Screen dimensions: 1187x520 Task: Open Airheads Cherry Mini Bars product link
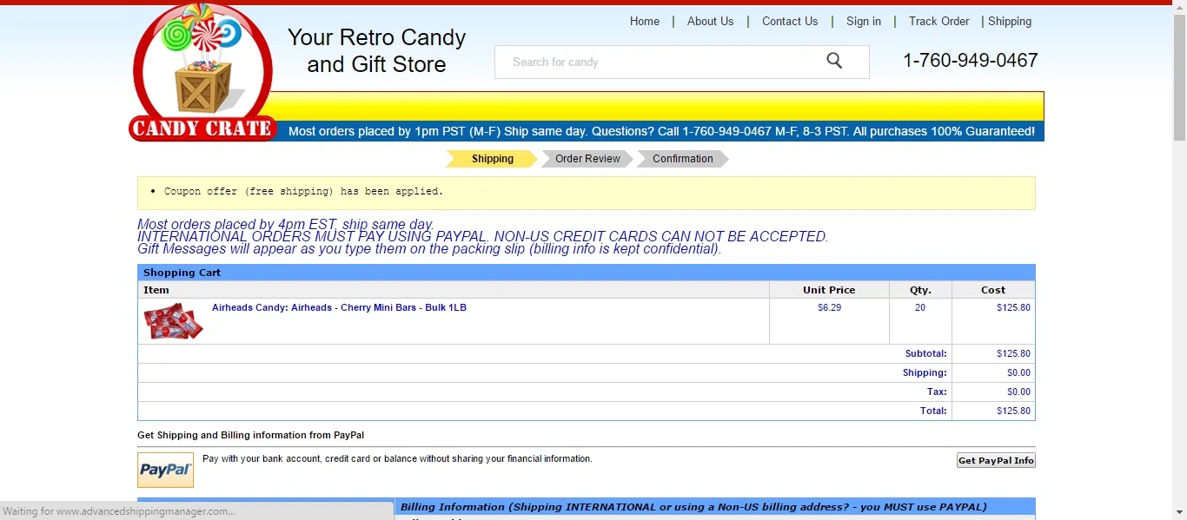click(x=339, y=307)
